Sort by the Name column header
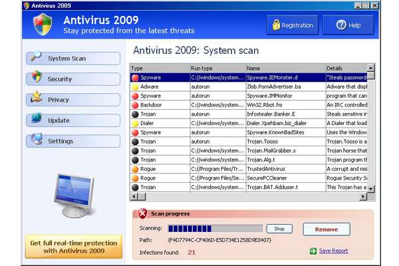Viewport: 399px width, 266px height. [286, 68]
